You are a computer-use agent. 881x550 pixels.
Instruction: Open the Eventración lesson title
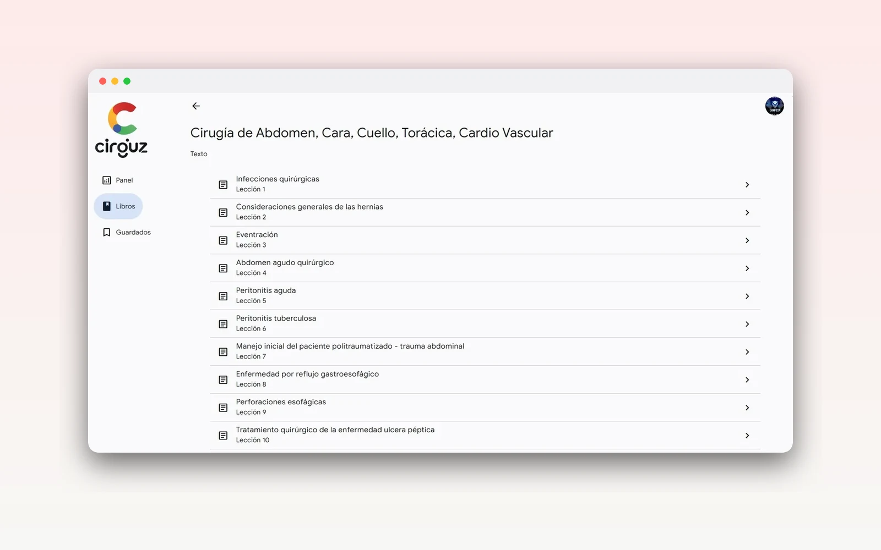tap(257, 234)
